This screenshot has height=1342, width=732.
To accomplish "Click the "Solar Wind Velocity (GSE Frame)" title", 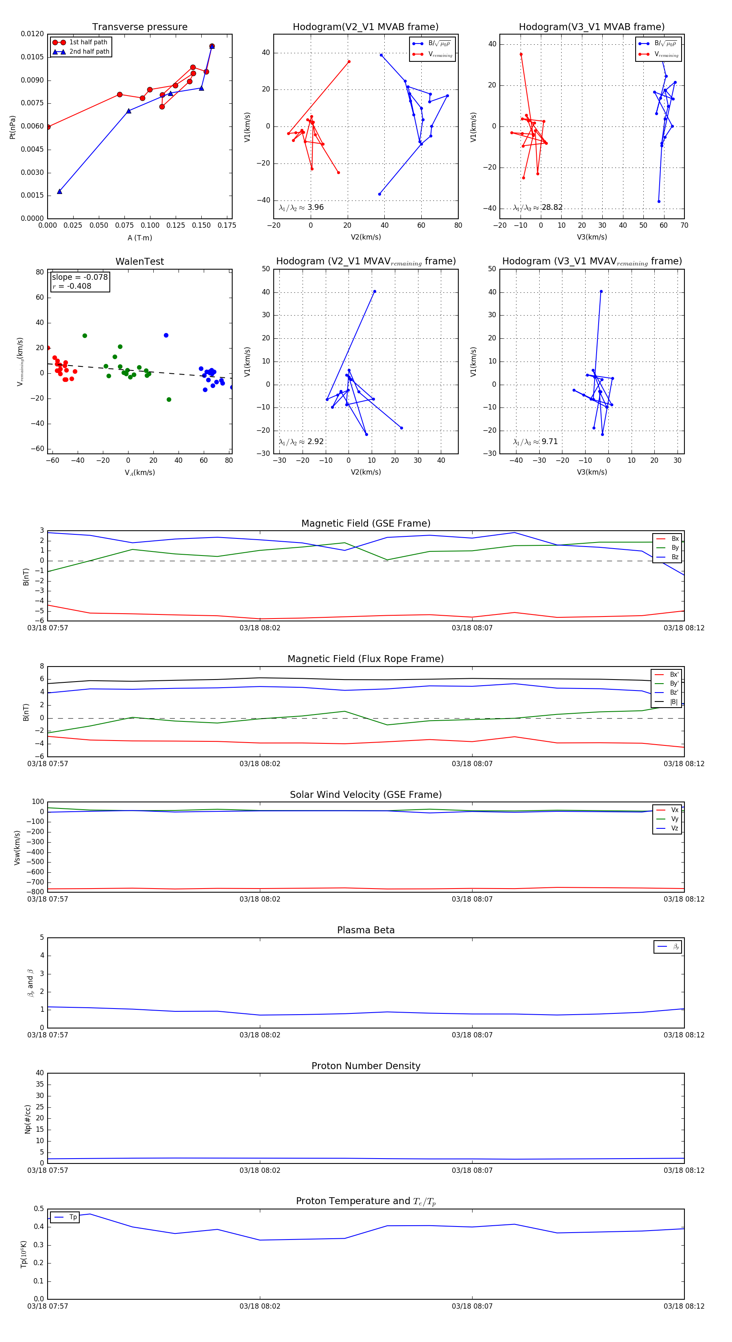I will (366, 795).
